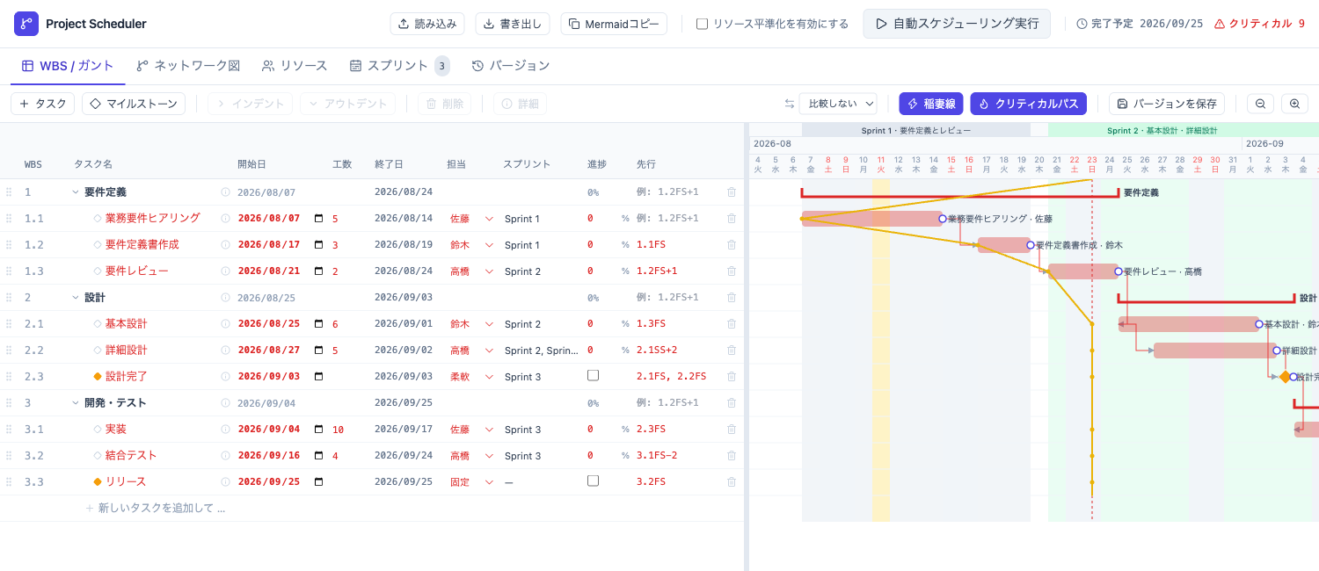Enable リソース平準化を有効にする checkbox
The height and width of the screenshot is (571, 1319).
click(x=702, y=24)
